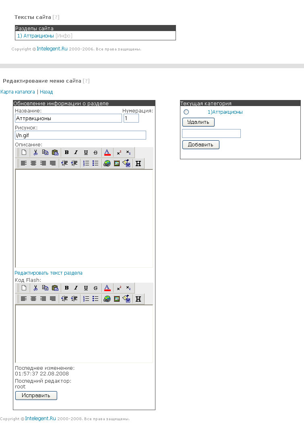304x423 pixels.
Task: Click Paste clipboard icon in Описание toolbar
Action: (55, 152)
